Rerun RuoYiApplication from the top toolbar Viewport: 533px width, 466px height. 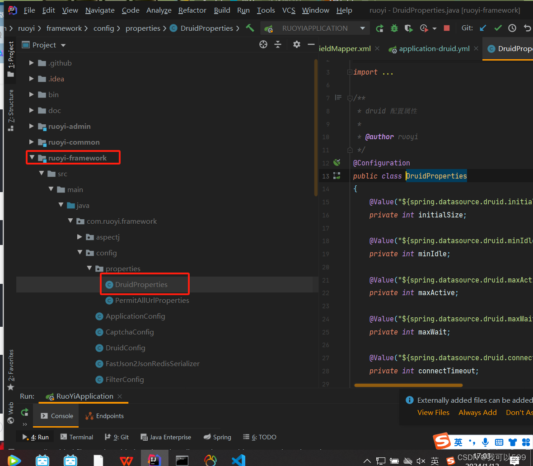pyautogui.click(x=380, y=28)
